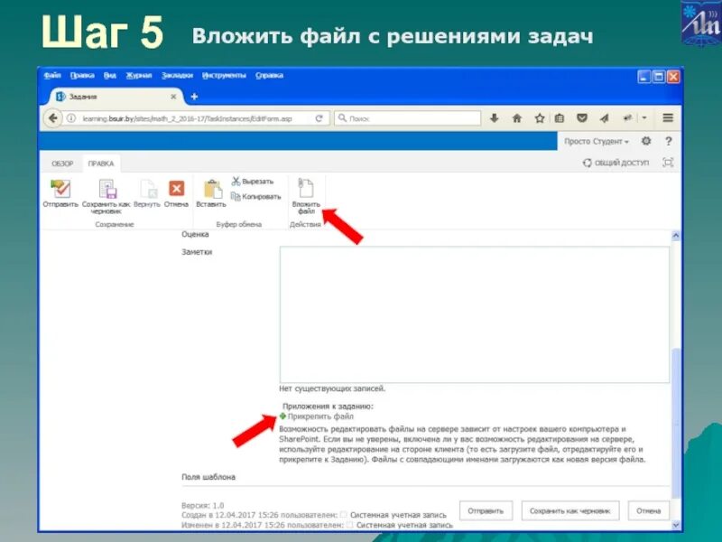Viewport: 722px width, 542px height.
Task: Toggle checkbox next to Изменен Системная учетная запись
Action: tap(349, 525)
